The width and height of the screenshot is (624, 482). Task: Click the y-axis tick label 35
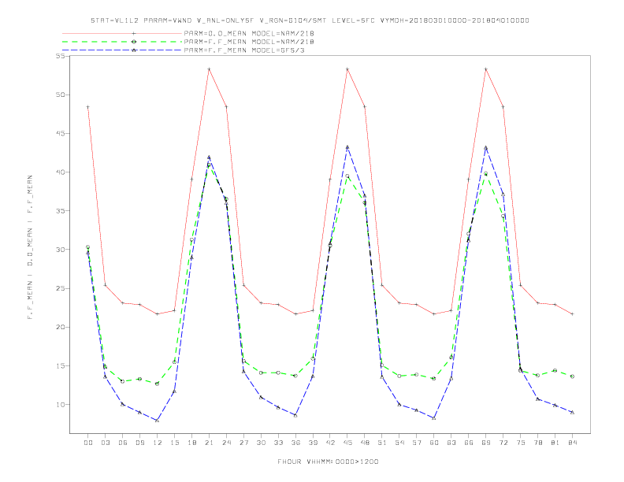61,211
